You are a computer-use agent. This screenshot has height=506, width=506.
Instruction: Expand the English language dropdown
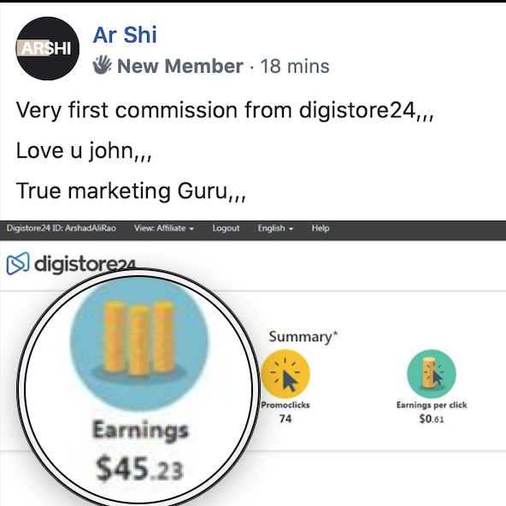pos(275,228)
